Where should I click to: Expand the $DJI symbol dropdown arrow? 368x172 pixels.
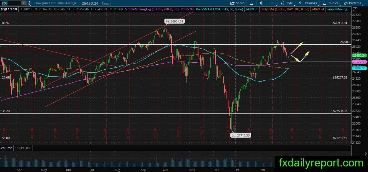pyautogui.click(x=23, y=3)
